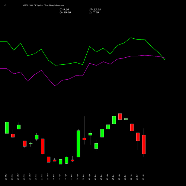Select the '24 Apr' date axis label
The image size is (186, 186).
143,177
